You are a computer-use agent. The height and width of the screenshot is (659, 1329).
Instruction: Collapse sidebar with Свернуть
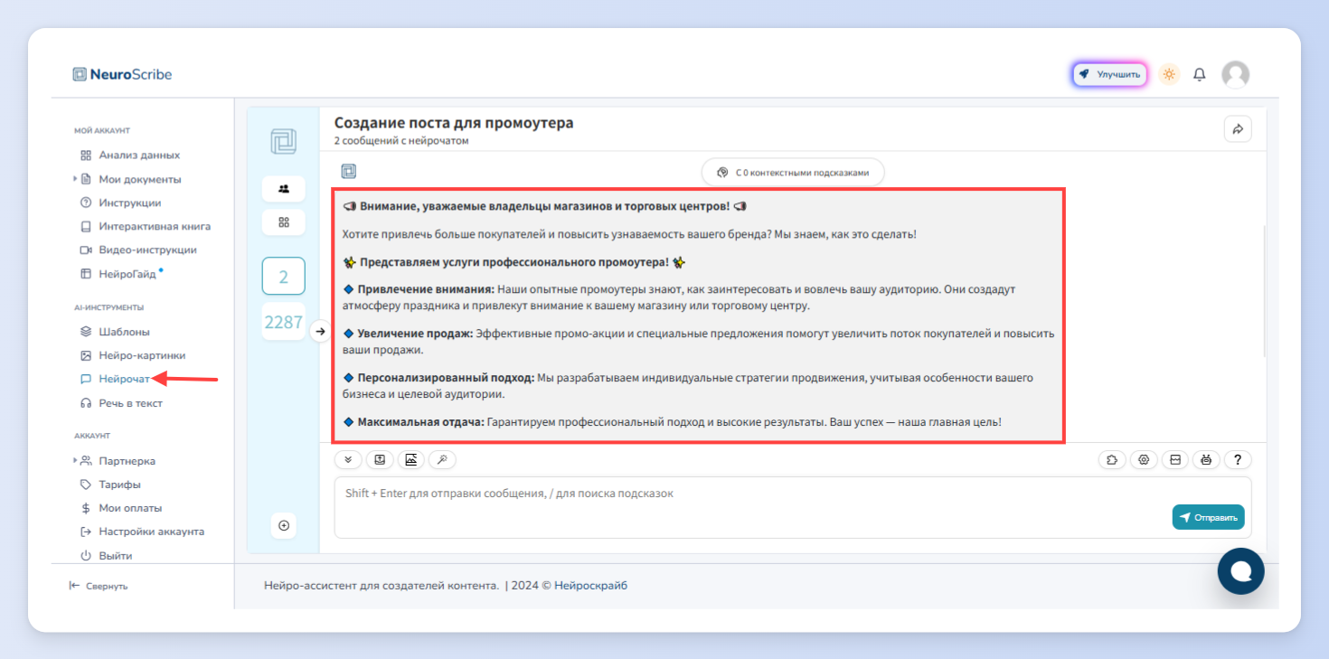coord(99,586)
